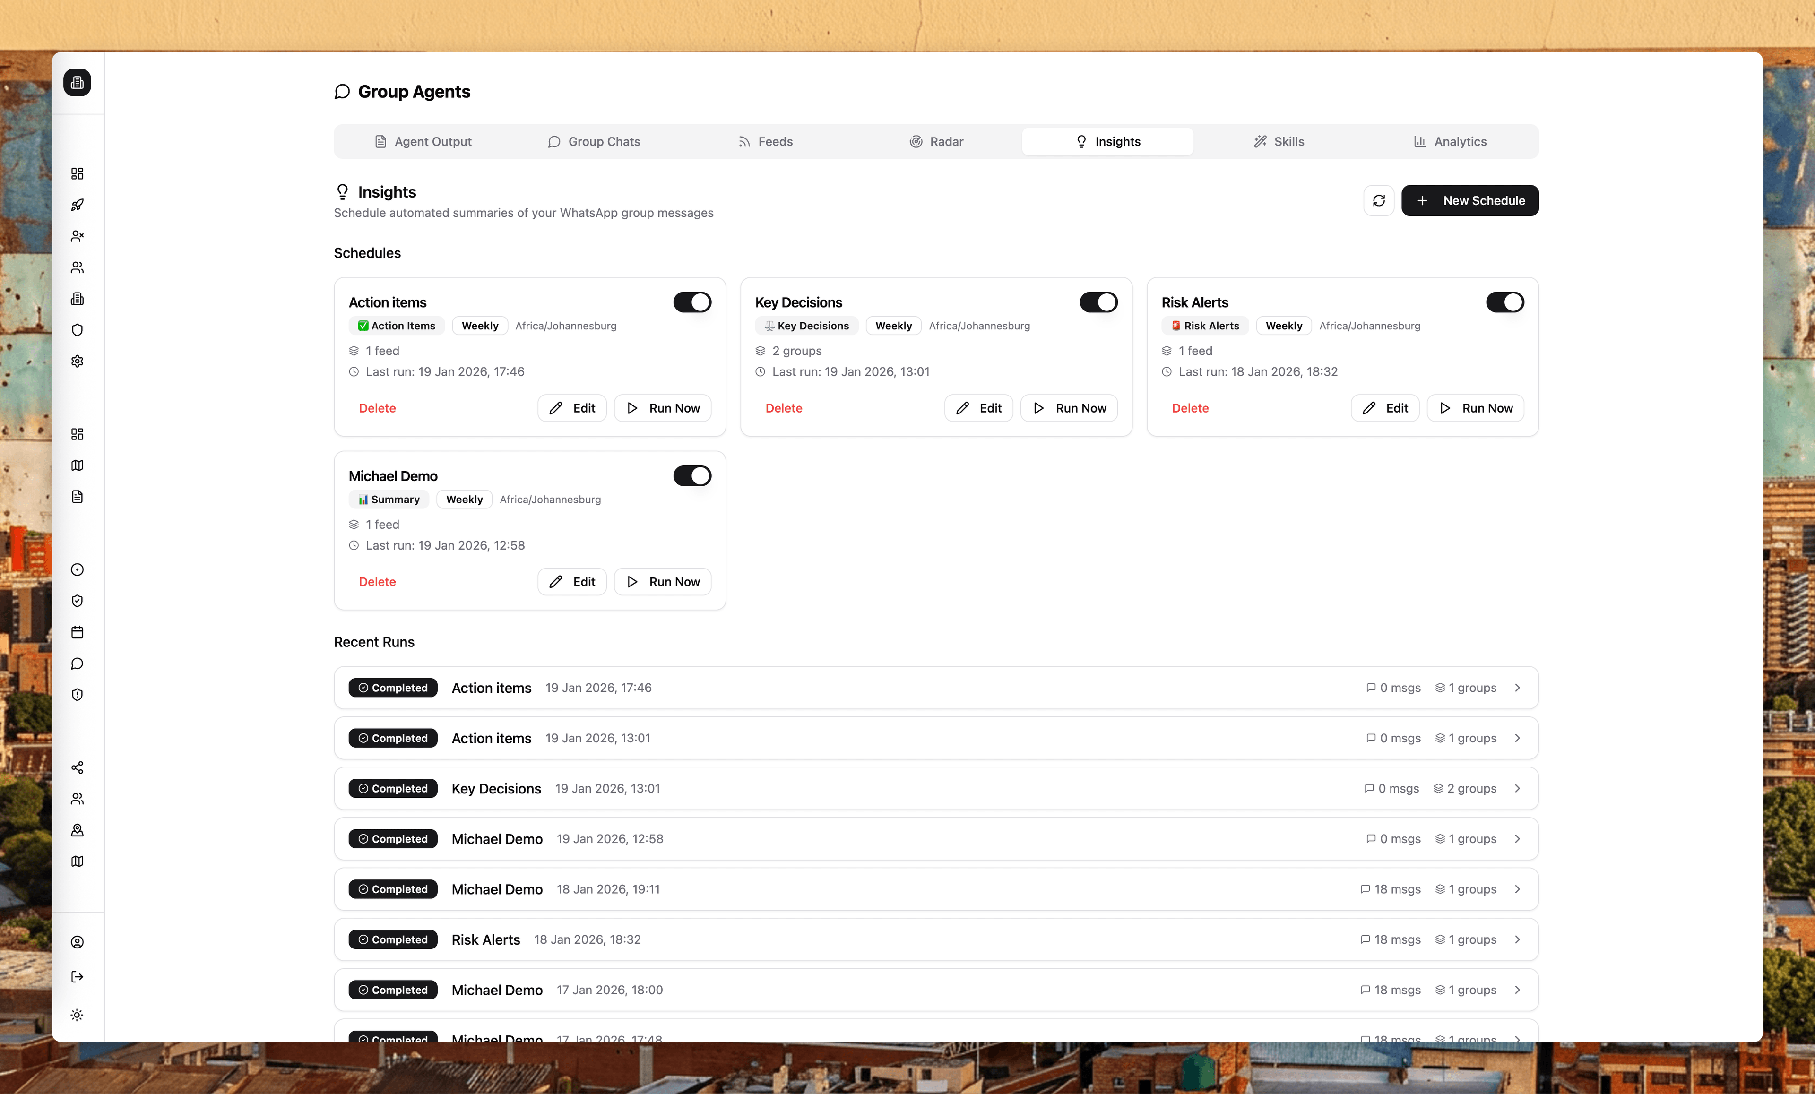Turn off the Key Decisions schedule switch
This screenshot has height=1094, width=1815.
1098,302
